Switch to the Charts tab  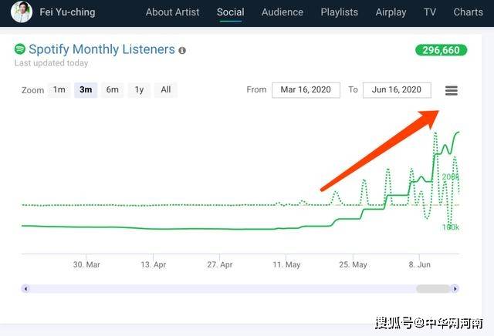click(x=468, y=12)
